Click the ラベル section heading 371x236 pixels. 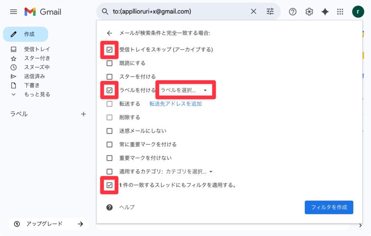19,114
